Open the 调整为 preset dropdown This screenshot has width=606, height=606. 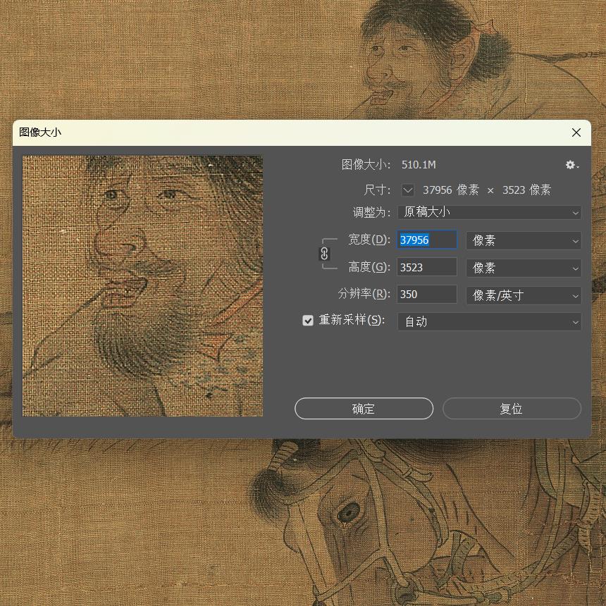tap(489, 212)
